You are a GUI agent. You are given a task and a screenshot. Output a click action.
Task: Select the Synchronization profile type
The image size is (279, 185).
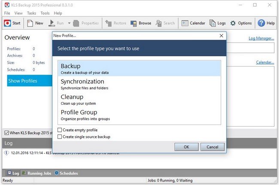(x=139, y=84)
